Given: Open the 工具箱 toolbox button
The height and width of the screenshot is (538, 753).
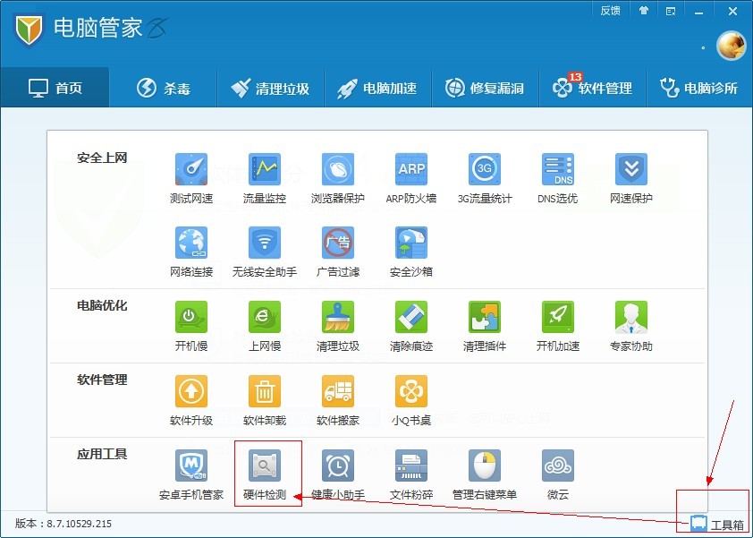Looking at the screenshot, I should pos(717,524).
